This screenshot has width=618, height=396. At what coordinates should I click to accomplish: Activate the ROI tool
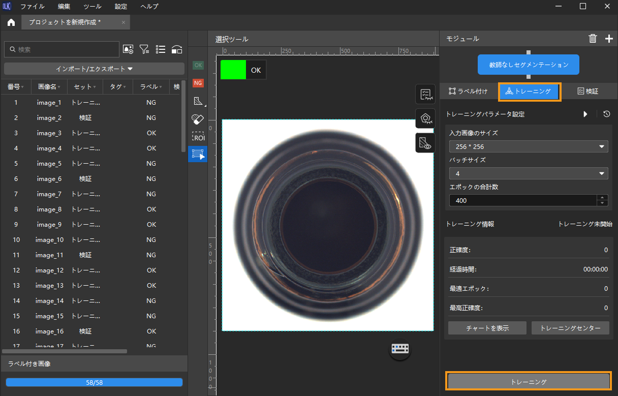198,137
